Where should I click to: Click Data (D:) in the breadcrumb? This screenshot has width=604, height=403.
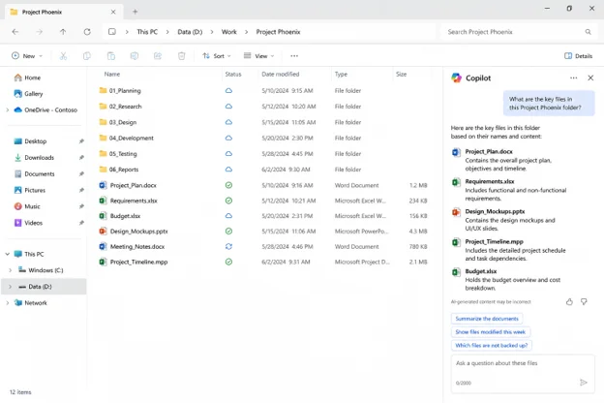(x=190, y=32)
